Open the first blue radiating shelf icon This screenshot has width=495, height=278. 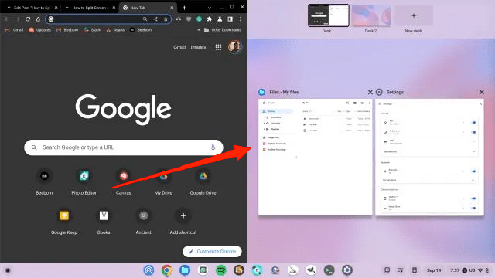148,270
